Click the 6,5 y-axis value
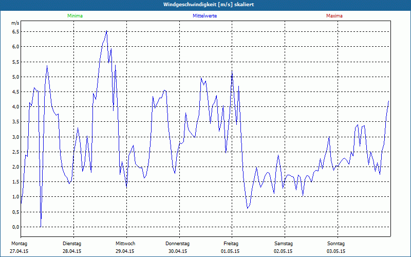Image resolution: width=411 pixels, height=257 pixels. [x=16, y=32]
